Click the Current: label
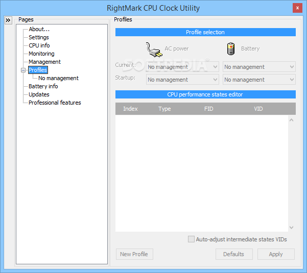The height and width of the screenshot is (273, 307). click(x=126, y=65)
